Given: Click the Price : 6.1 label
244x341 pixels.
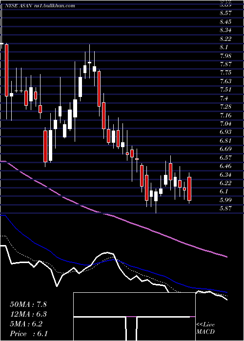Looking at the screenshot, I should pos(28,334).
